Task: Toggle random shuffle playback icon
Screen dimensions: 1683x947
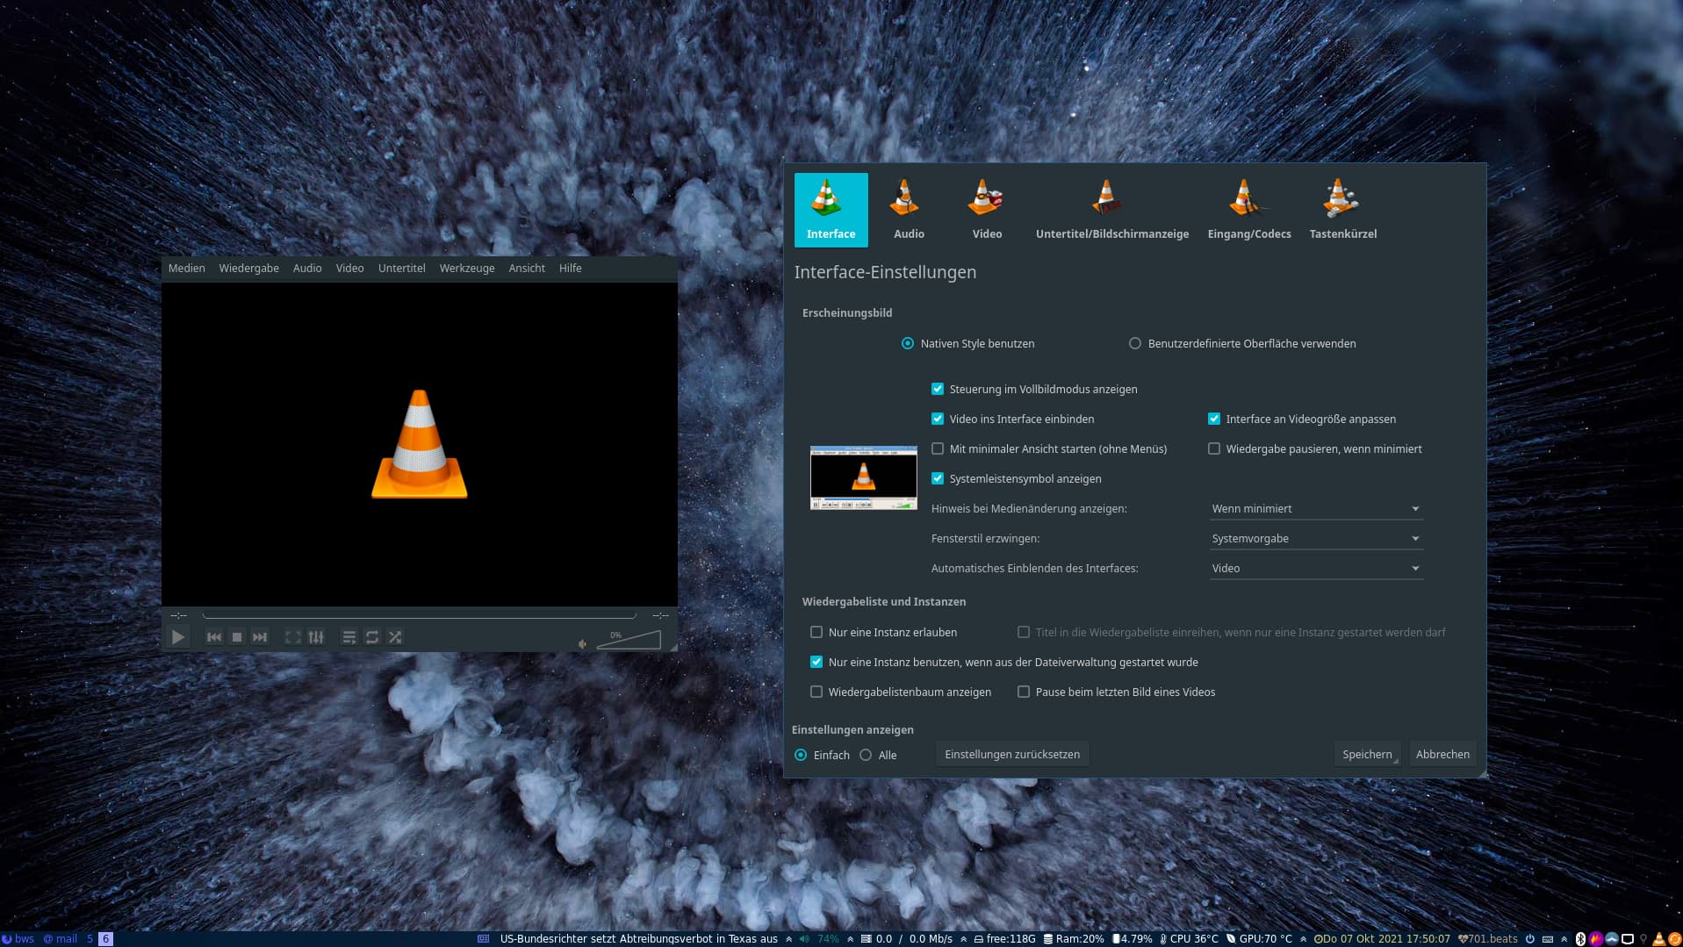Action: click(395, 637)
